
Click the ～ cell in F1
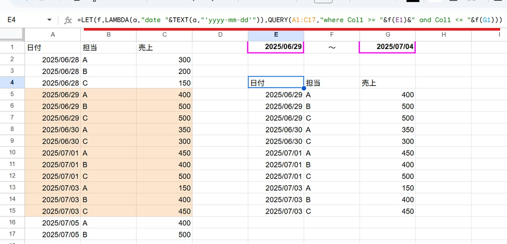(x=332, y=47)
